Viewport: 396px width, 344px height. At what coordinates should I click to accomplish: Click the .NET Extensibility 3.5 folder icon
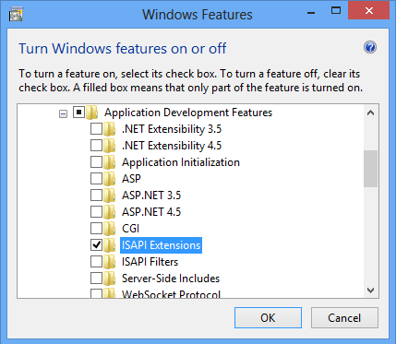(x=109, y=129)
